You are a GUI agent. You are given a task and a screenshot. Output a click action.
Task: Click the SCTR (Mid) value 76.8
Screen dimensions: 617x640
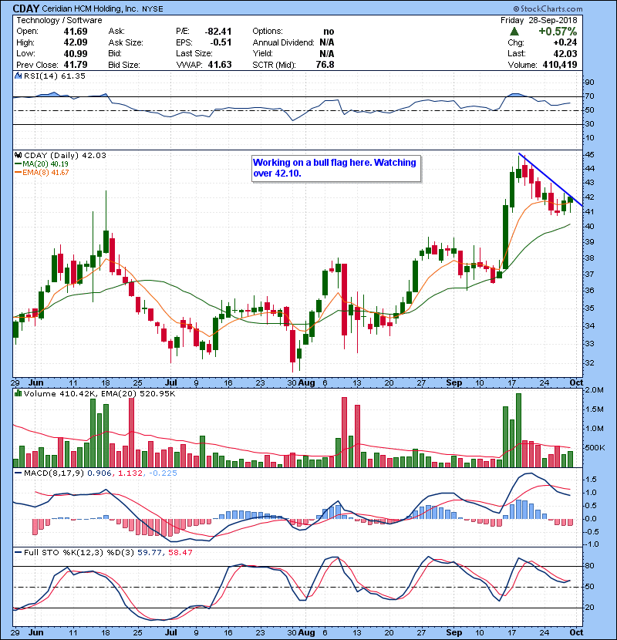[x=325, y=65]
